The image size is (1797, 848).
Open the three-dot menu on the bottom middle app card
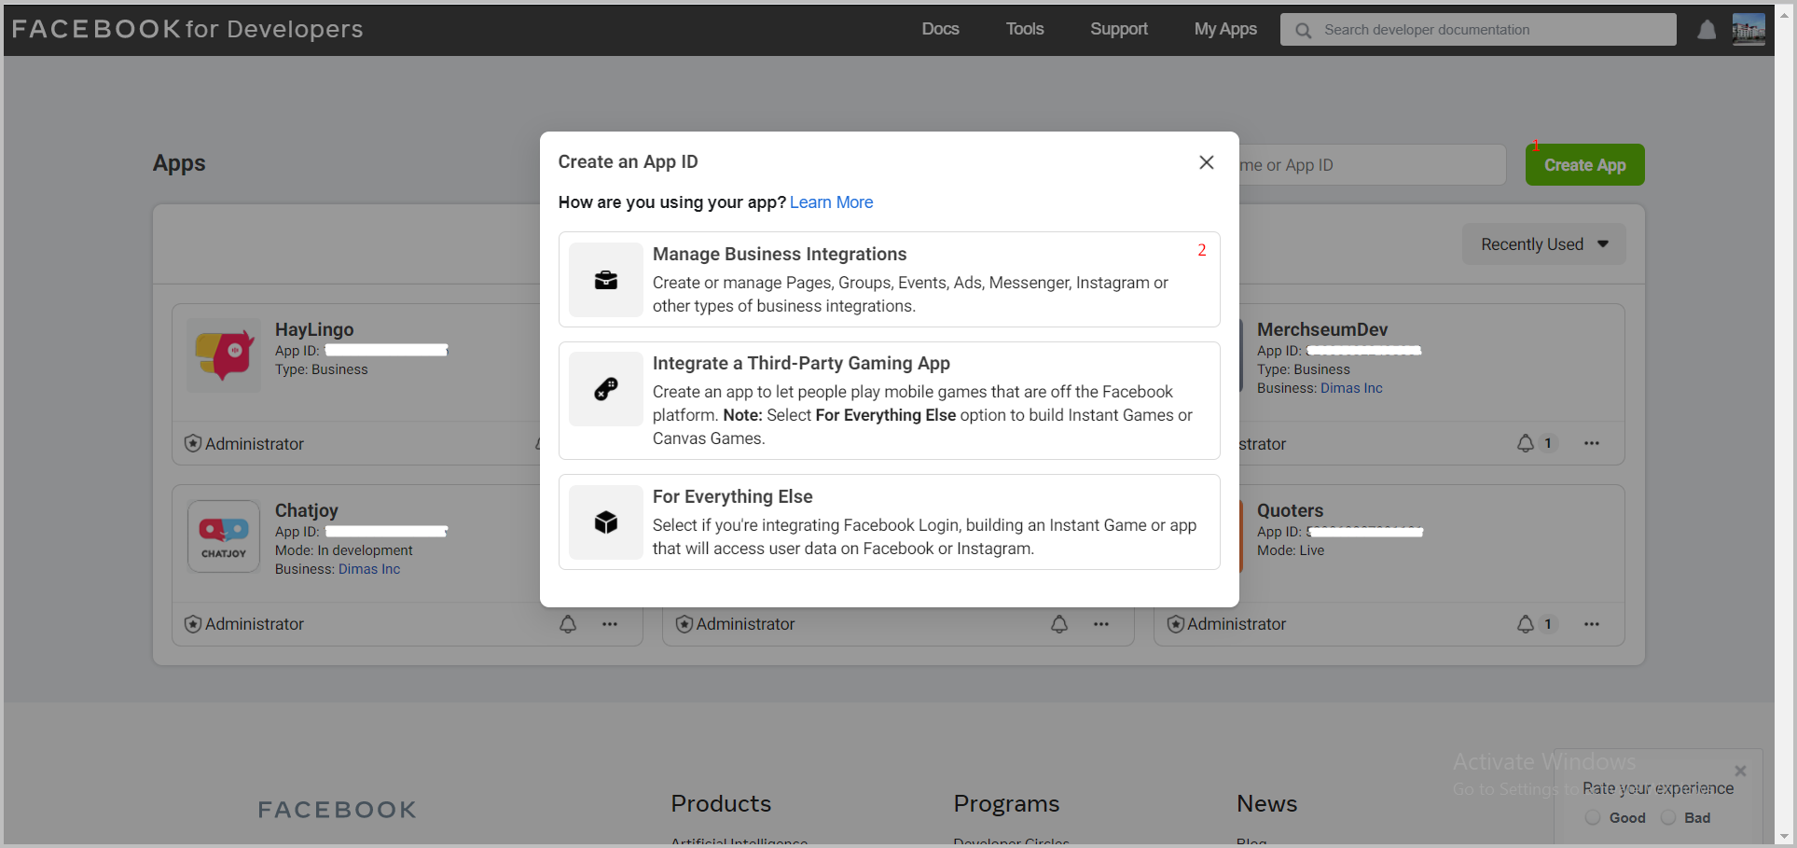1101,624
